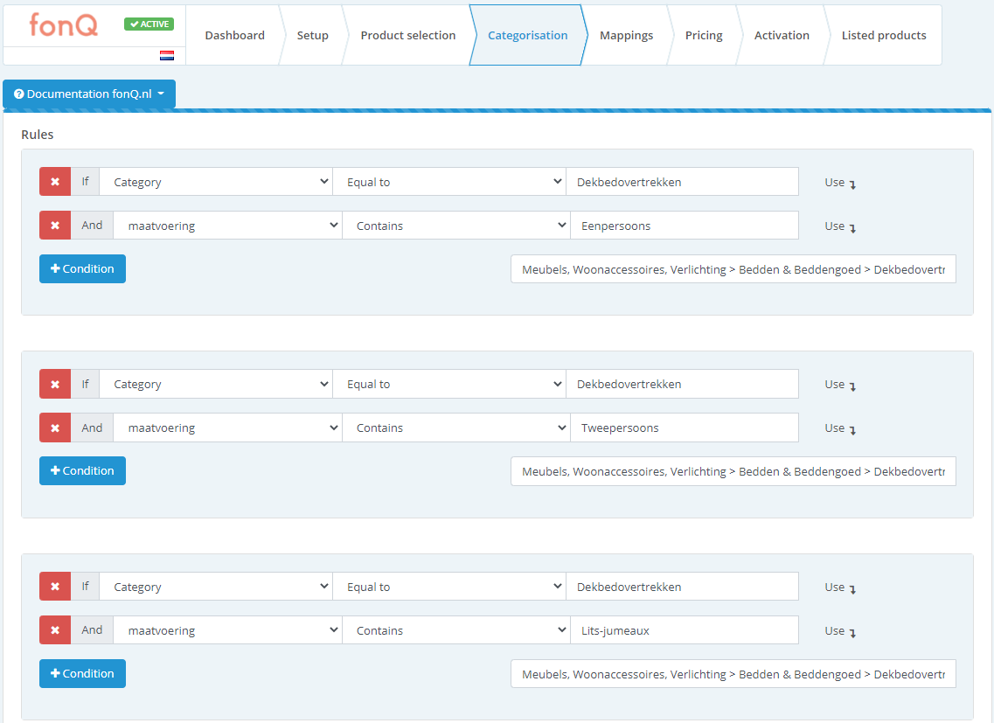
Task: Delete the Tweepersoons condition row
Action: pyautogui.click(x=55, y=428)
